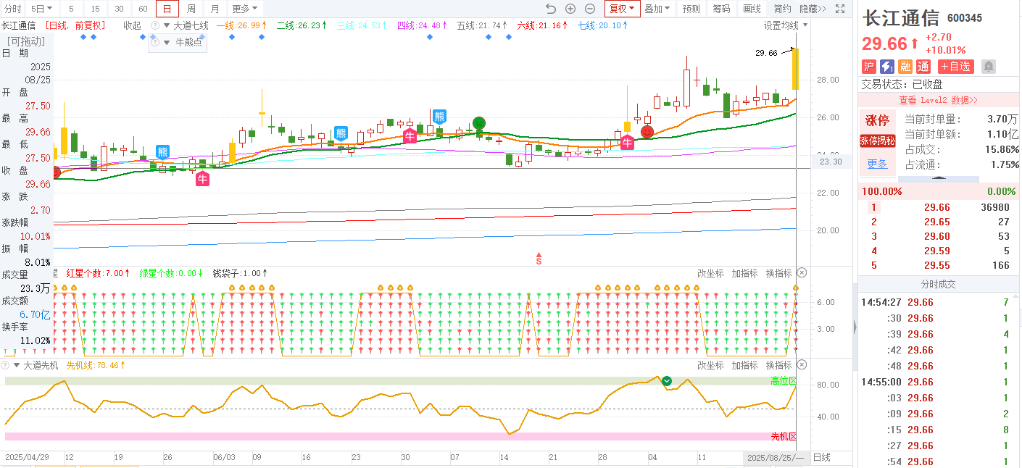Click the red 沪 market badge
This screenshot has height=468, width=1022.
click(868, 67)
